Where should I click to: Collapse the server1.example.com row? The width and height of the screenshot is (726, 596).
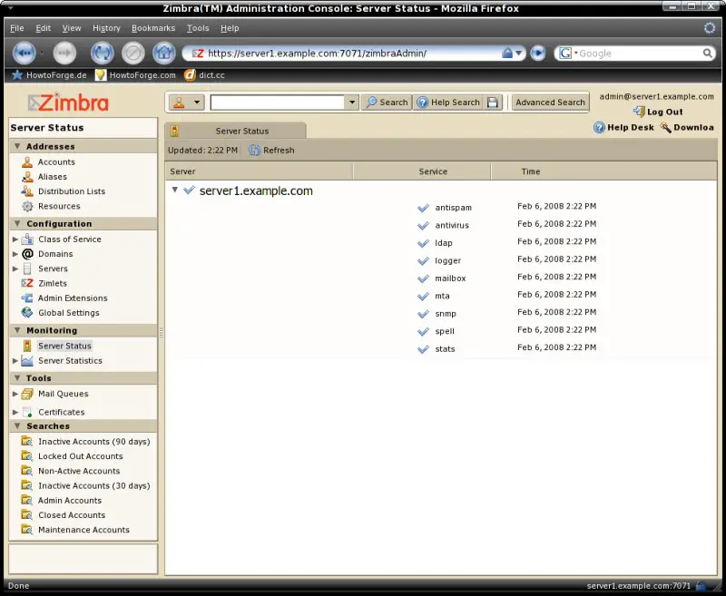click(x=174, y=190)
